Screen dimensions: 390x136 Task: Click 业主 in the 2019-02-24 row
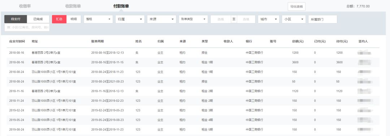(160, 110)
